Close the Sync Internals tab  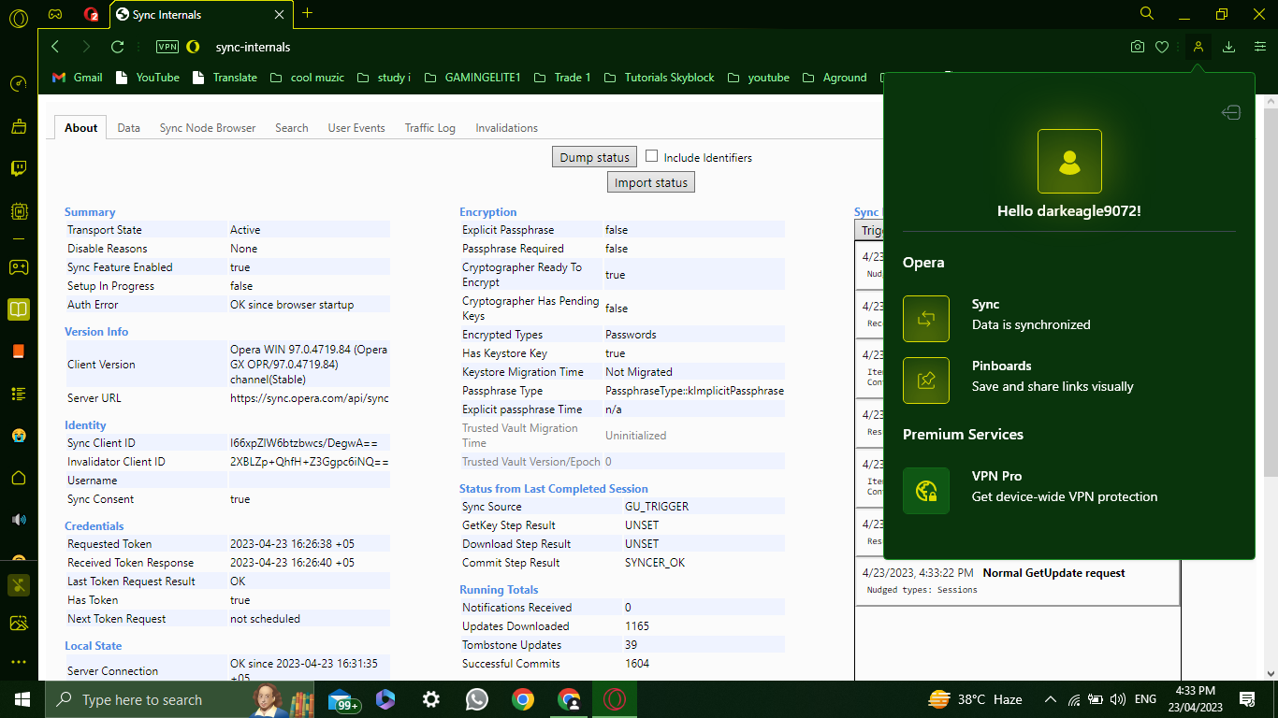[279, 15]
